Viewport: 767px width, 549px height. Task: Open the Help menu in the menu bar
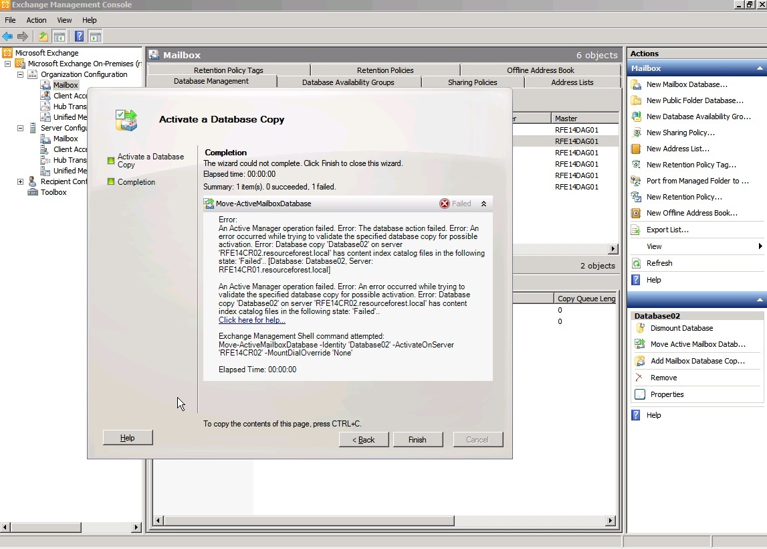[x=89, y=20]
